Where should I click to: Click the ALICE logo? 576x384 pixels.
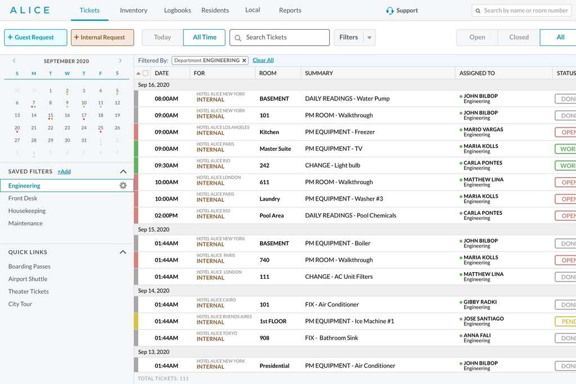click(x=30, y=10)
